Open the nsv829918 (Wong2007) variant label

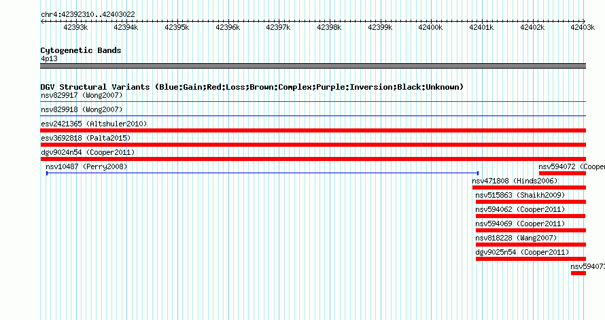[x=82, y=109]
